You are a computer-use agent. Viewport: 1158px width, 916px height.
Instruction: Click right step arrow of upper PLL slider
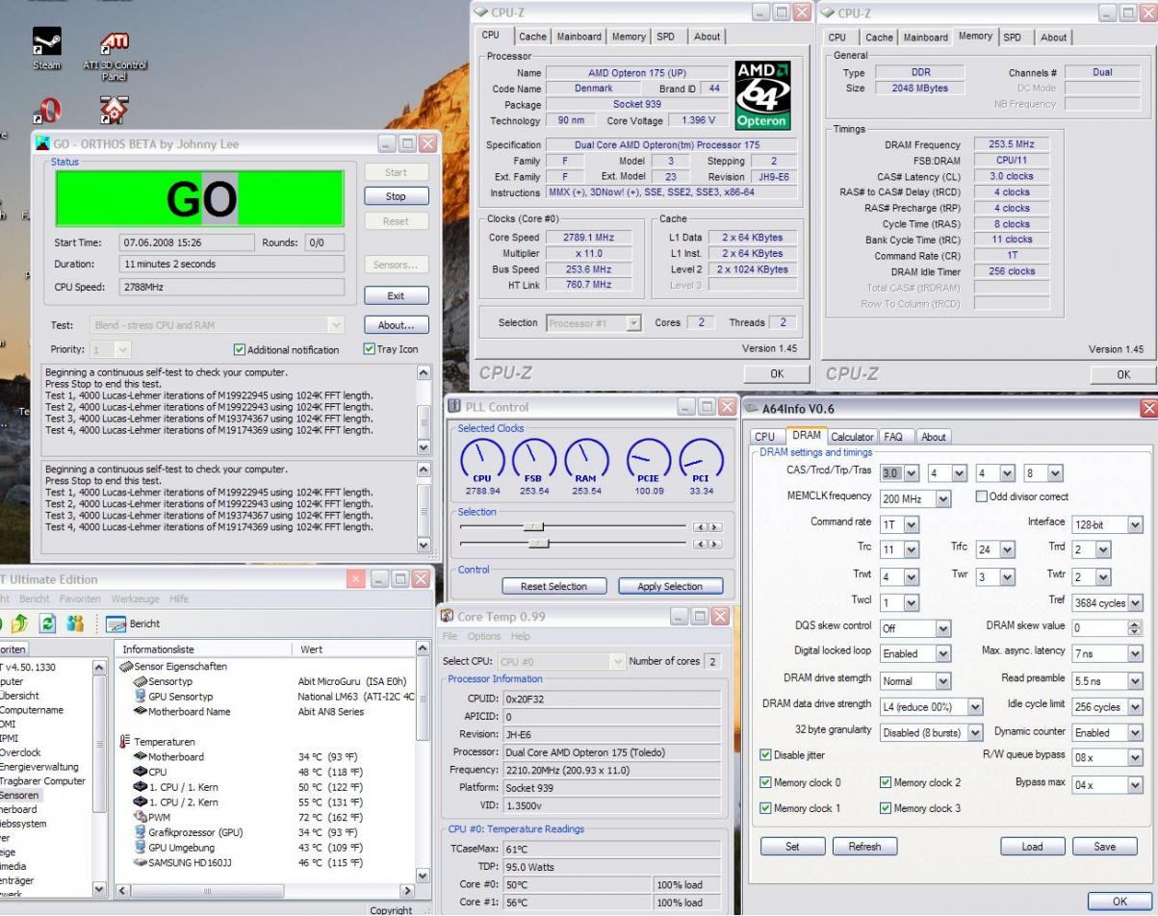tap(713, 527)
